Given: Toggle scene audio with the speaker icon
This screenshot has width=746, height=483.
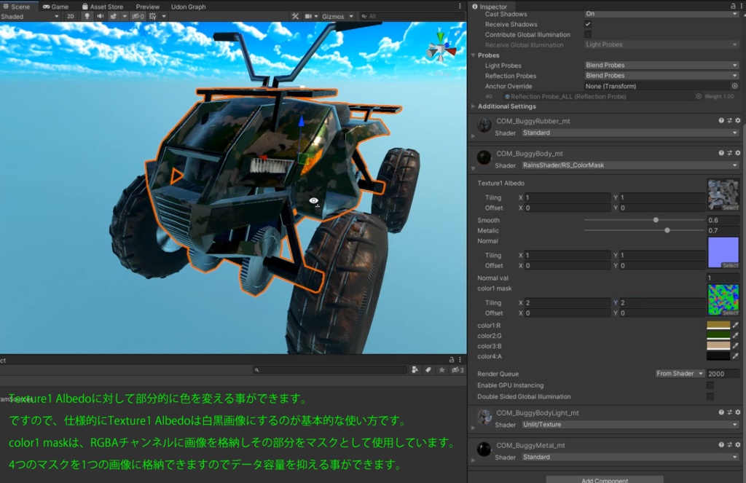Looking at the screenshot, I should [101, 15].
